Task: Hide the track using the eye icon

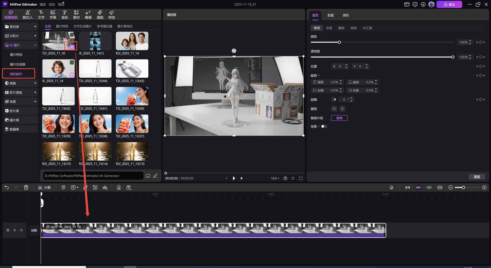Action: pos(15,230)
